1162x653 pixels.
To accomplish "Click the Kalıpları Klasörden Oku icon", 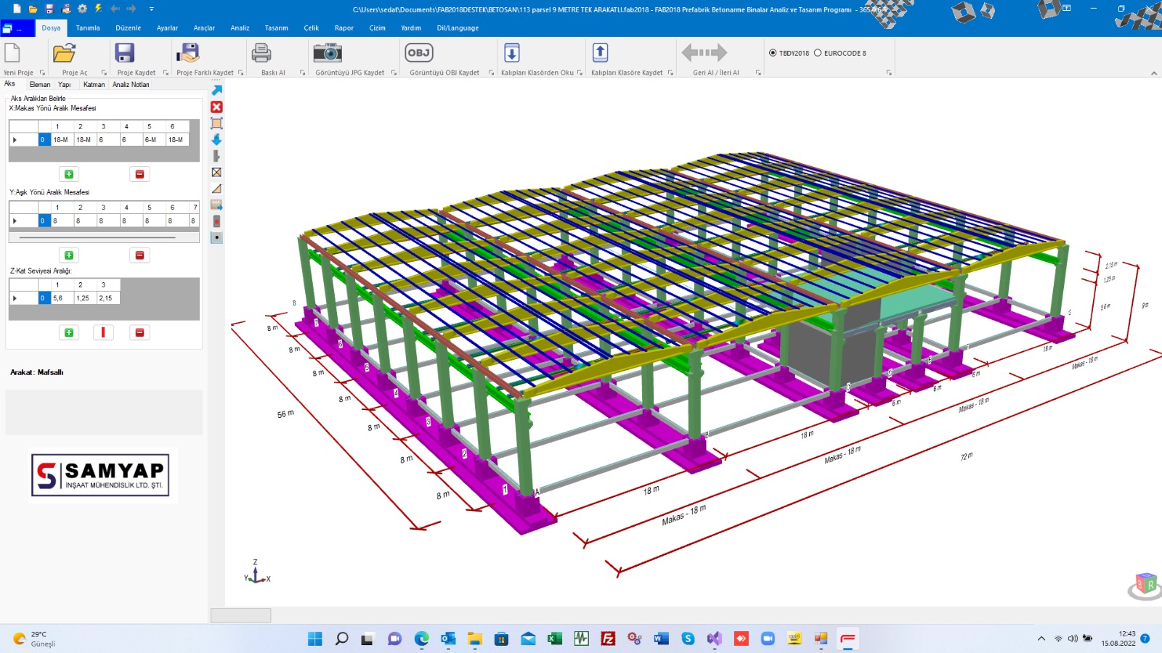I will (512, 52).
